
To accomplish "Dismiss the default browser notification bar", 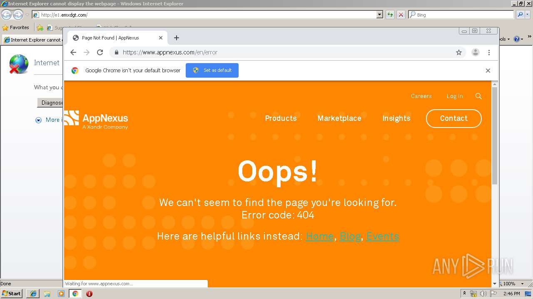I will (x=488, y=71).
